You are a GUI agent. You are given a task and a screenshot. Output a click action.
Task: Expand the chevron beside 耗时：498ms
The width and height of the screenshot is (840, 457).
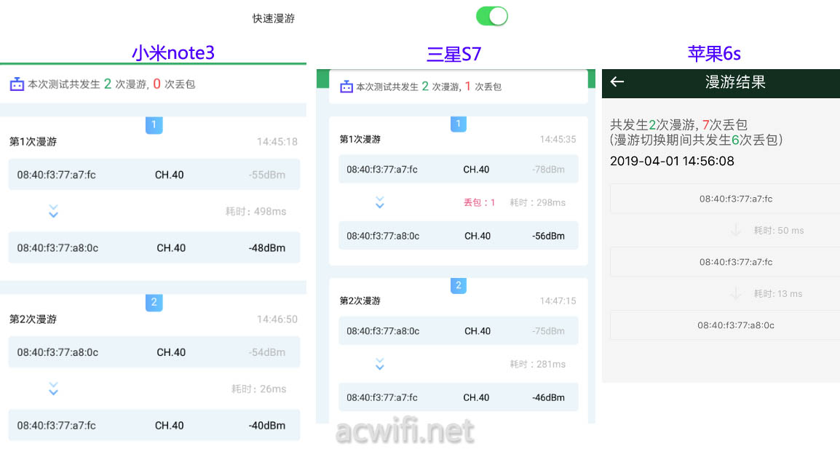click(53, 211)
